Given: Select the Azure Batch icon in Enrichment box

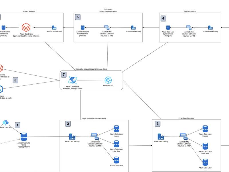Looking at the screenshot, I should pos(107,28).
